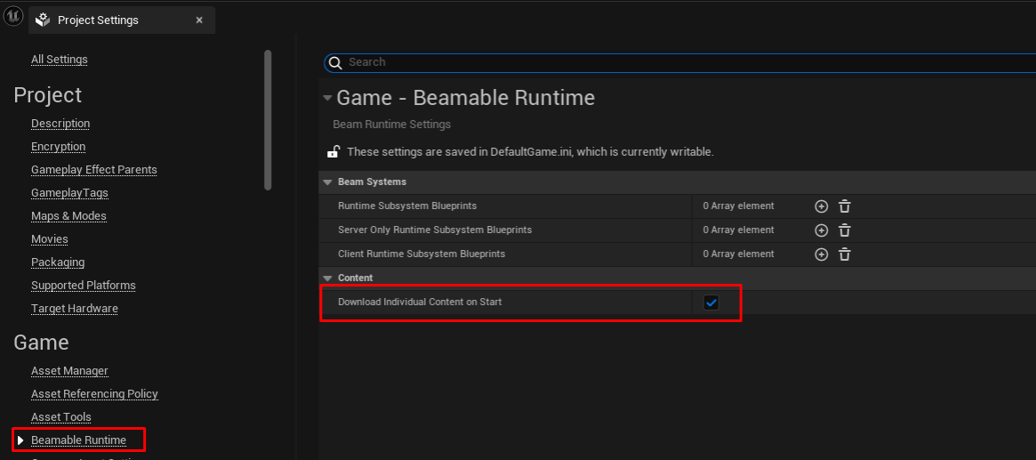1036x460 pixels.
Task: Go to Packaging settings
Action: click(58, 262)
